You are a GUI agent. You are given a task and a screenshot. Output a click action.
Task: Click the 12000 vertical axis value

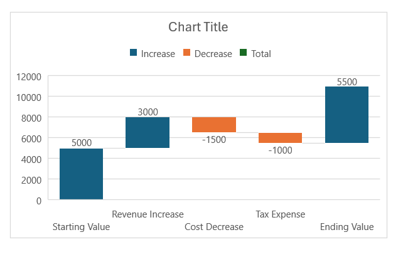click(x=29, y=76)
